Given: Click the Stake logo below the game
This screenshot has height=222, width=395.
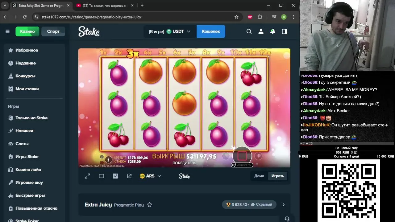Looking at the screenshot, I should click(184, 176).
